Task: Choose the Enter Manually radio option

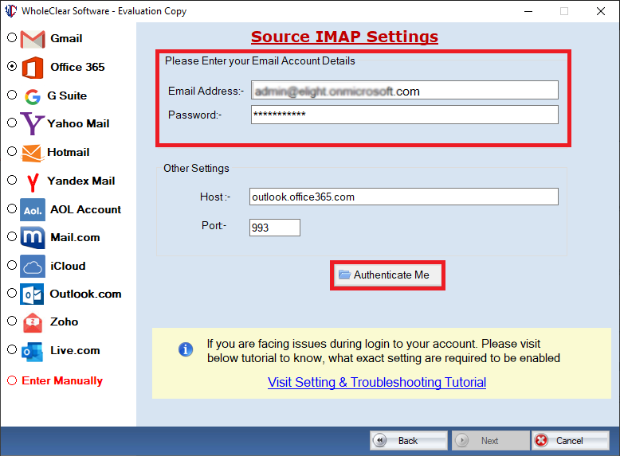Action: coord(12,380)
